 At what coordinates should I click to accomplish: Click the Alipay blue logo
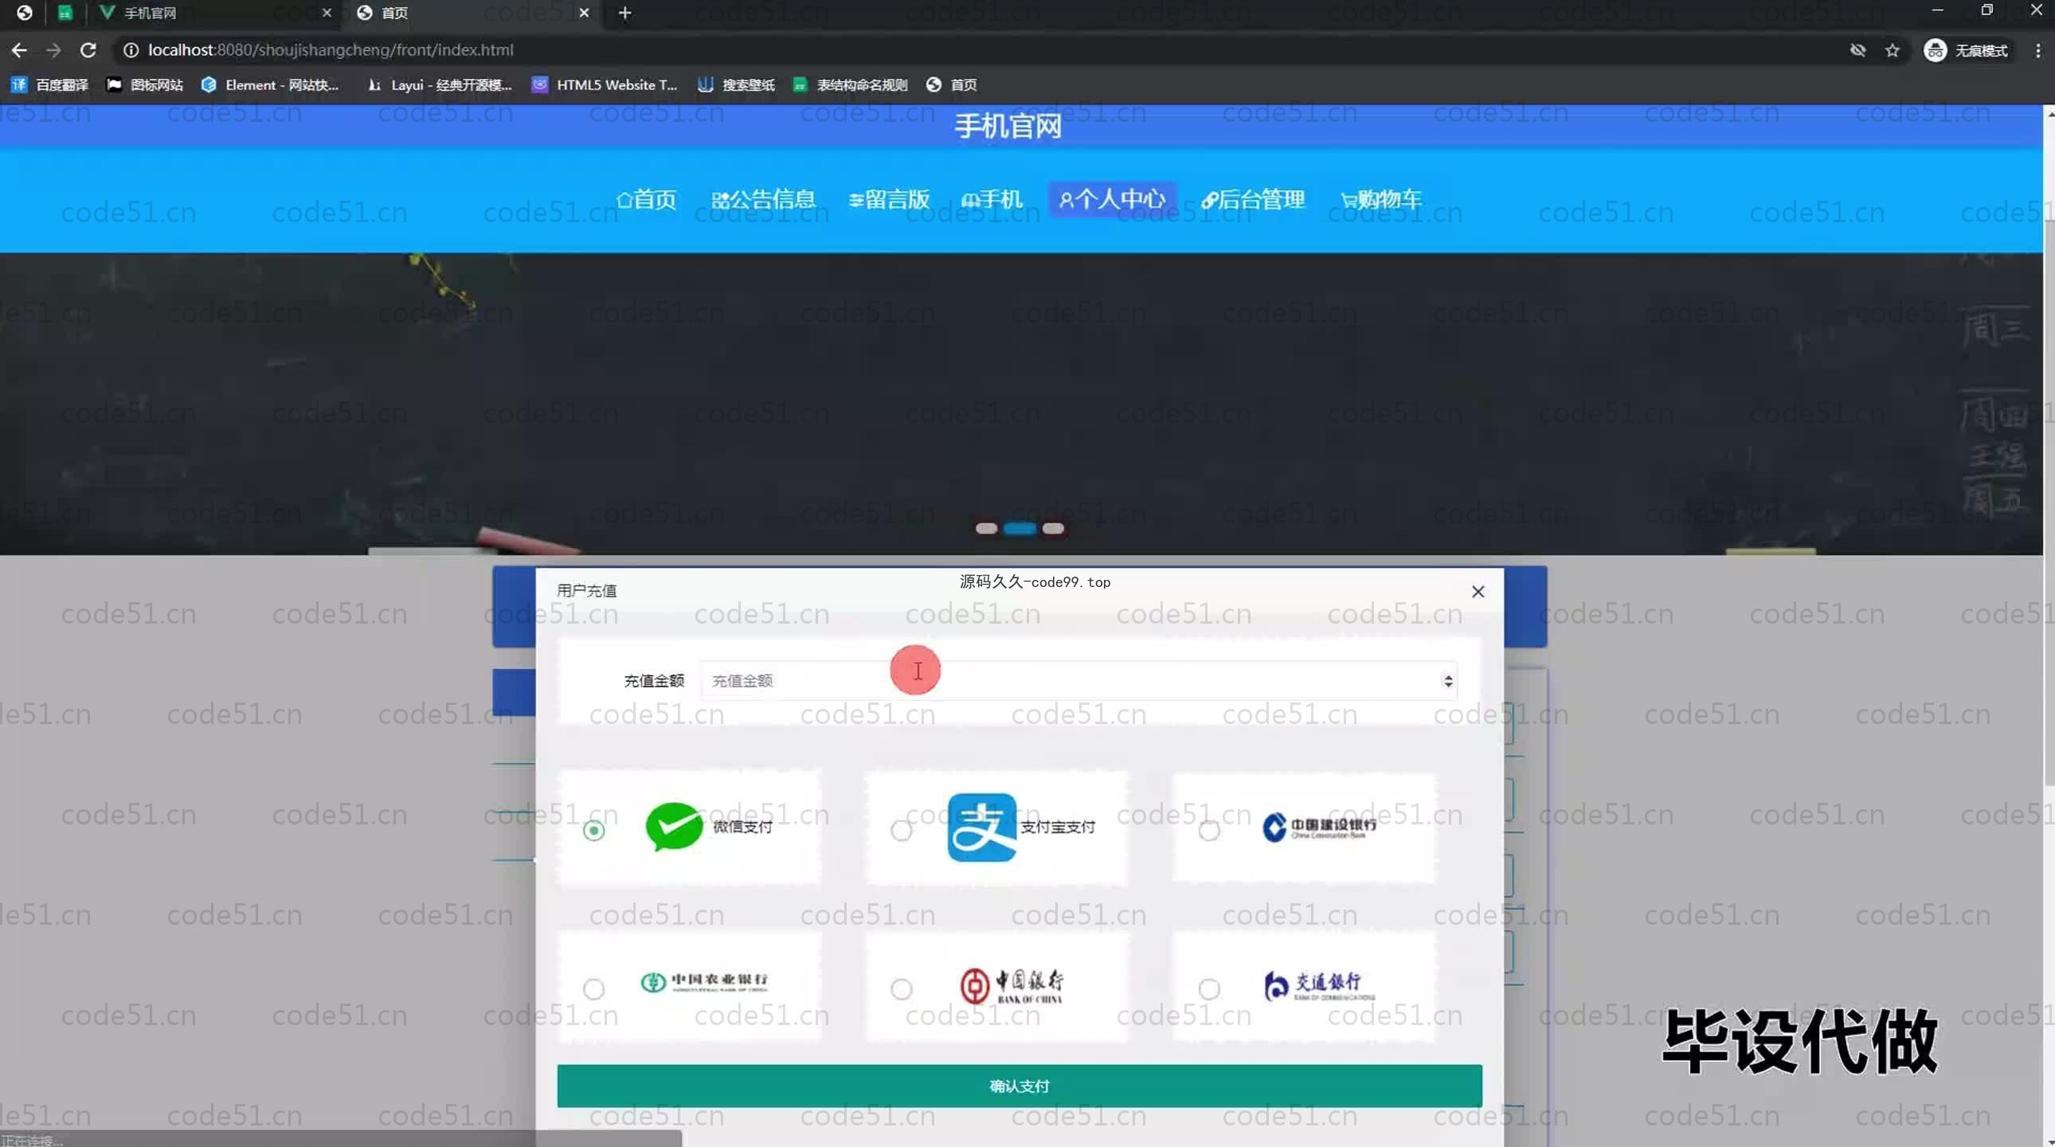point(982,827)
